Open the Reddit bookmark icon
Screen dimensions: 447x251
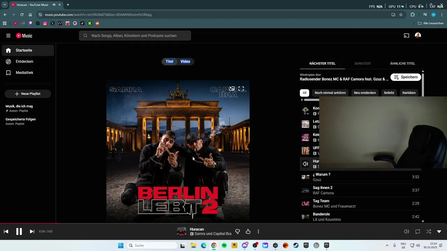97,23
